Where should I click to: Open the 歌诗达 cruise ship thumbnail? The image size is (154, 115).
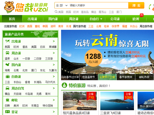[x=146, y=101]
